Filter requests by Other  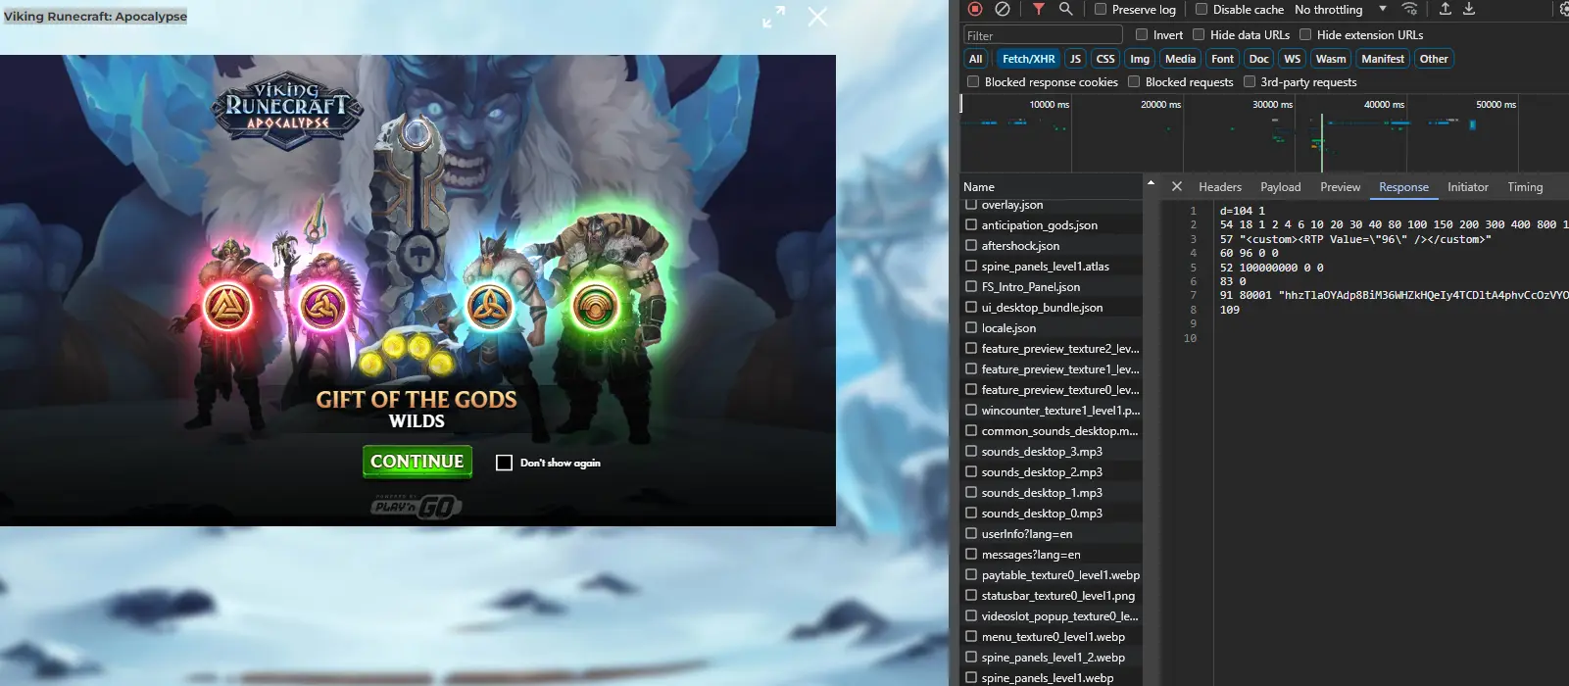[x=1434, y=59]
